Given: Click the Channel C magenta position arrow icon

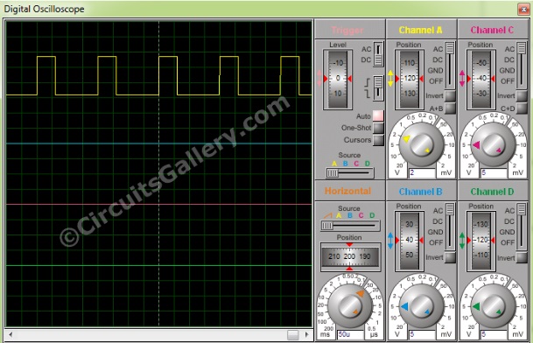Looking at the screenshot, I should click(462, 78).
